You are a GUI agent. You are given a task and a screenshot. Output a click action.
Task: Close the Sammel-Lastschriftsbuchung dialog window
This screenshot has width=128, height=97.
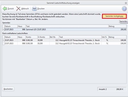[126, 3]
